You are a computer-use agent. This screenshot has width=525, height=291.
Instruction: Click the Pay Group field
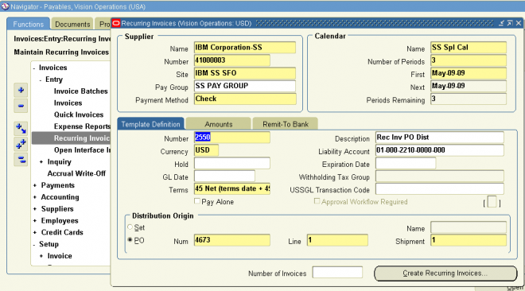245,86
